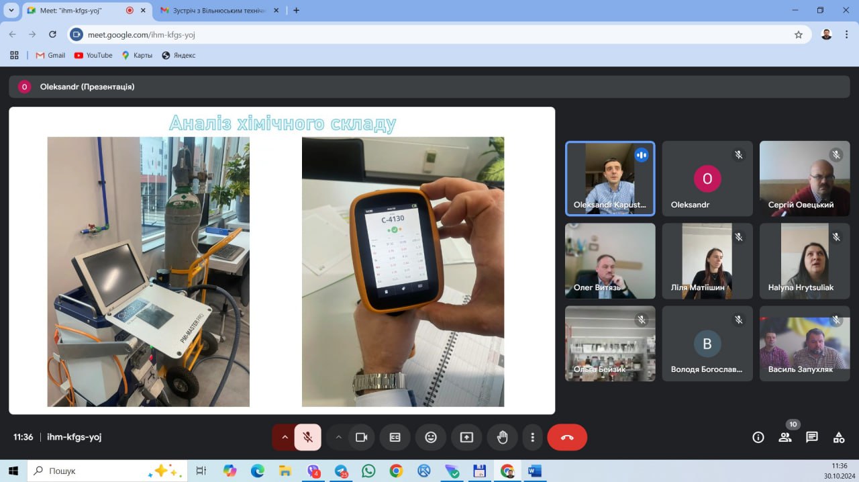
Task: Switch to the Gmail tab in Chrome
Action: click(213, 11)
